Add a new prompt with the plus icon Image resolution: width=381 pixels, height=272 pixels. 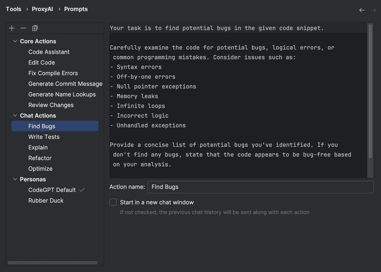(x=11, y=28)
